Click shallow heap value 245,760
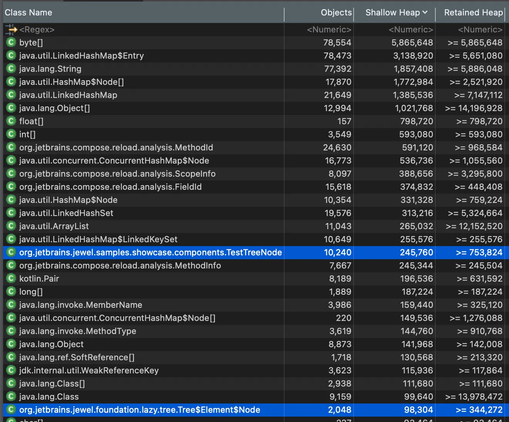 tap(416, 252)
